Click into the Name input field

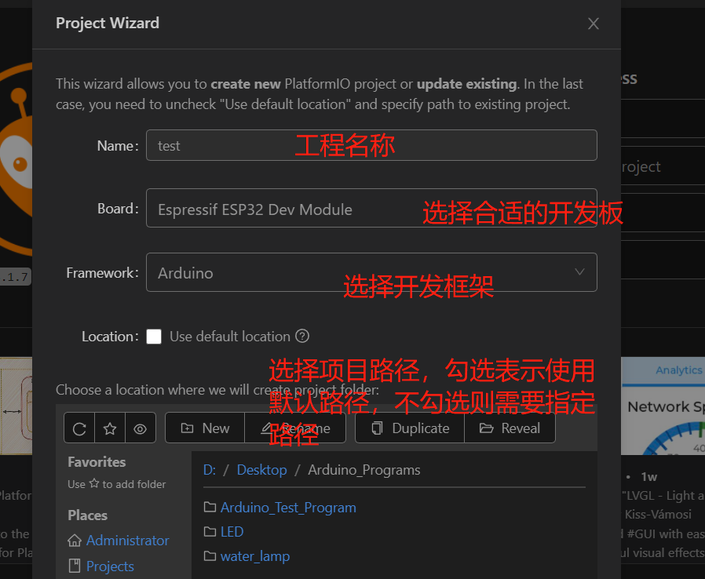(x=371, y=145)
